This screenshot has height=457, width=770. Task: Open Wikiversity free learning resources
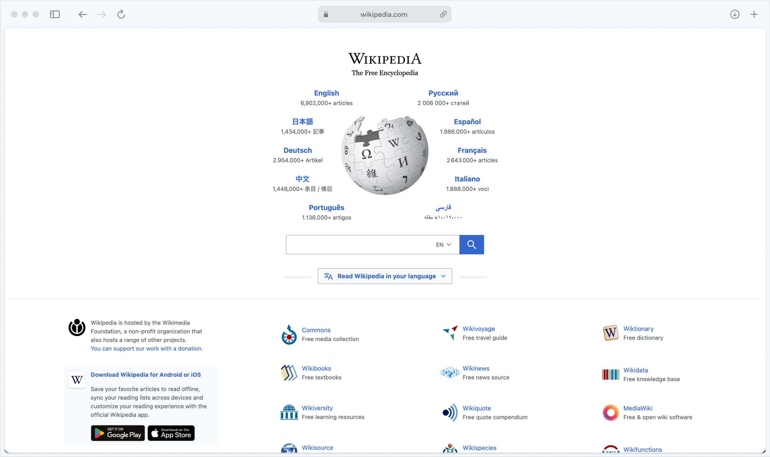(x=317, y=408)
